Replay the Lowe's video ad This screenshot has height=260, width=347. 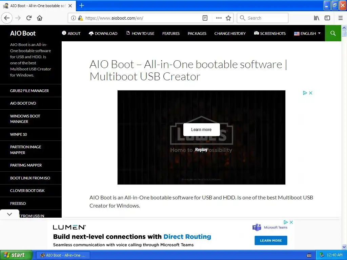click(x=201, y=150)
